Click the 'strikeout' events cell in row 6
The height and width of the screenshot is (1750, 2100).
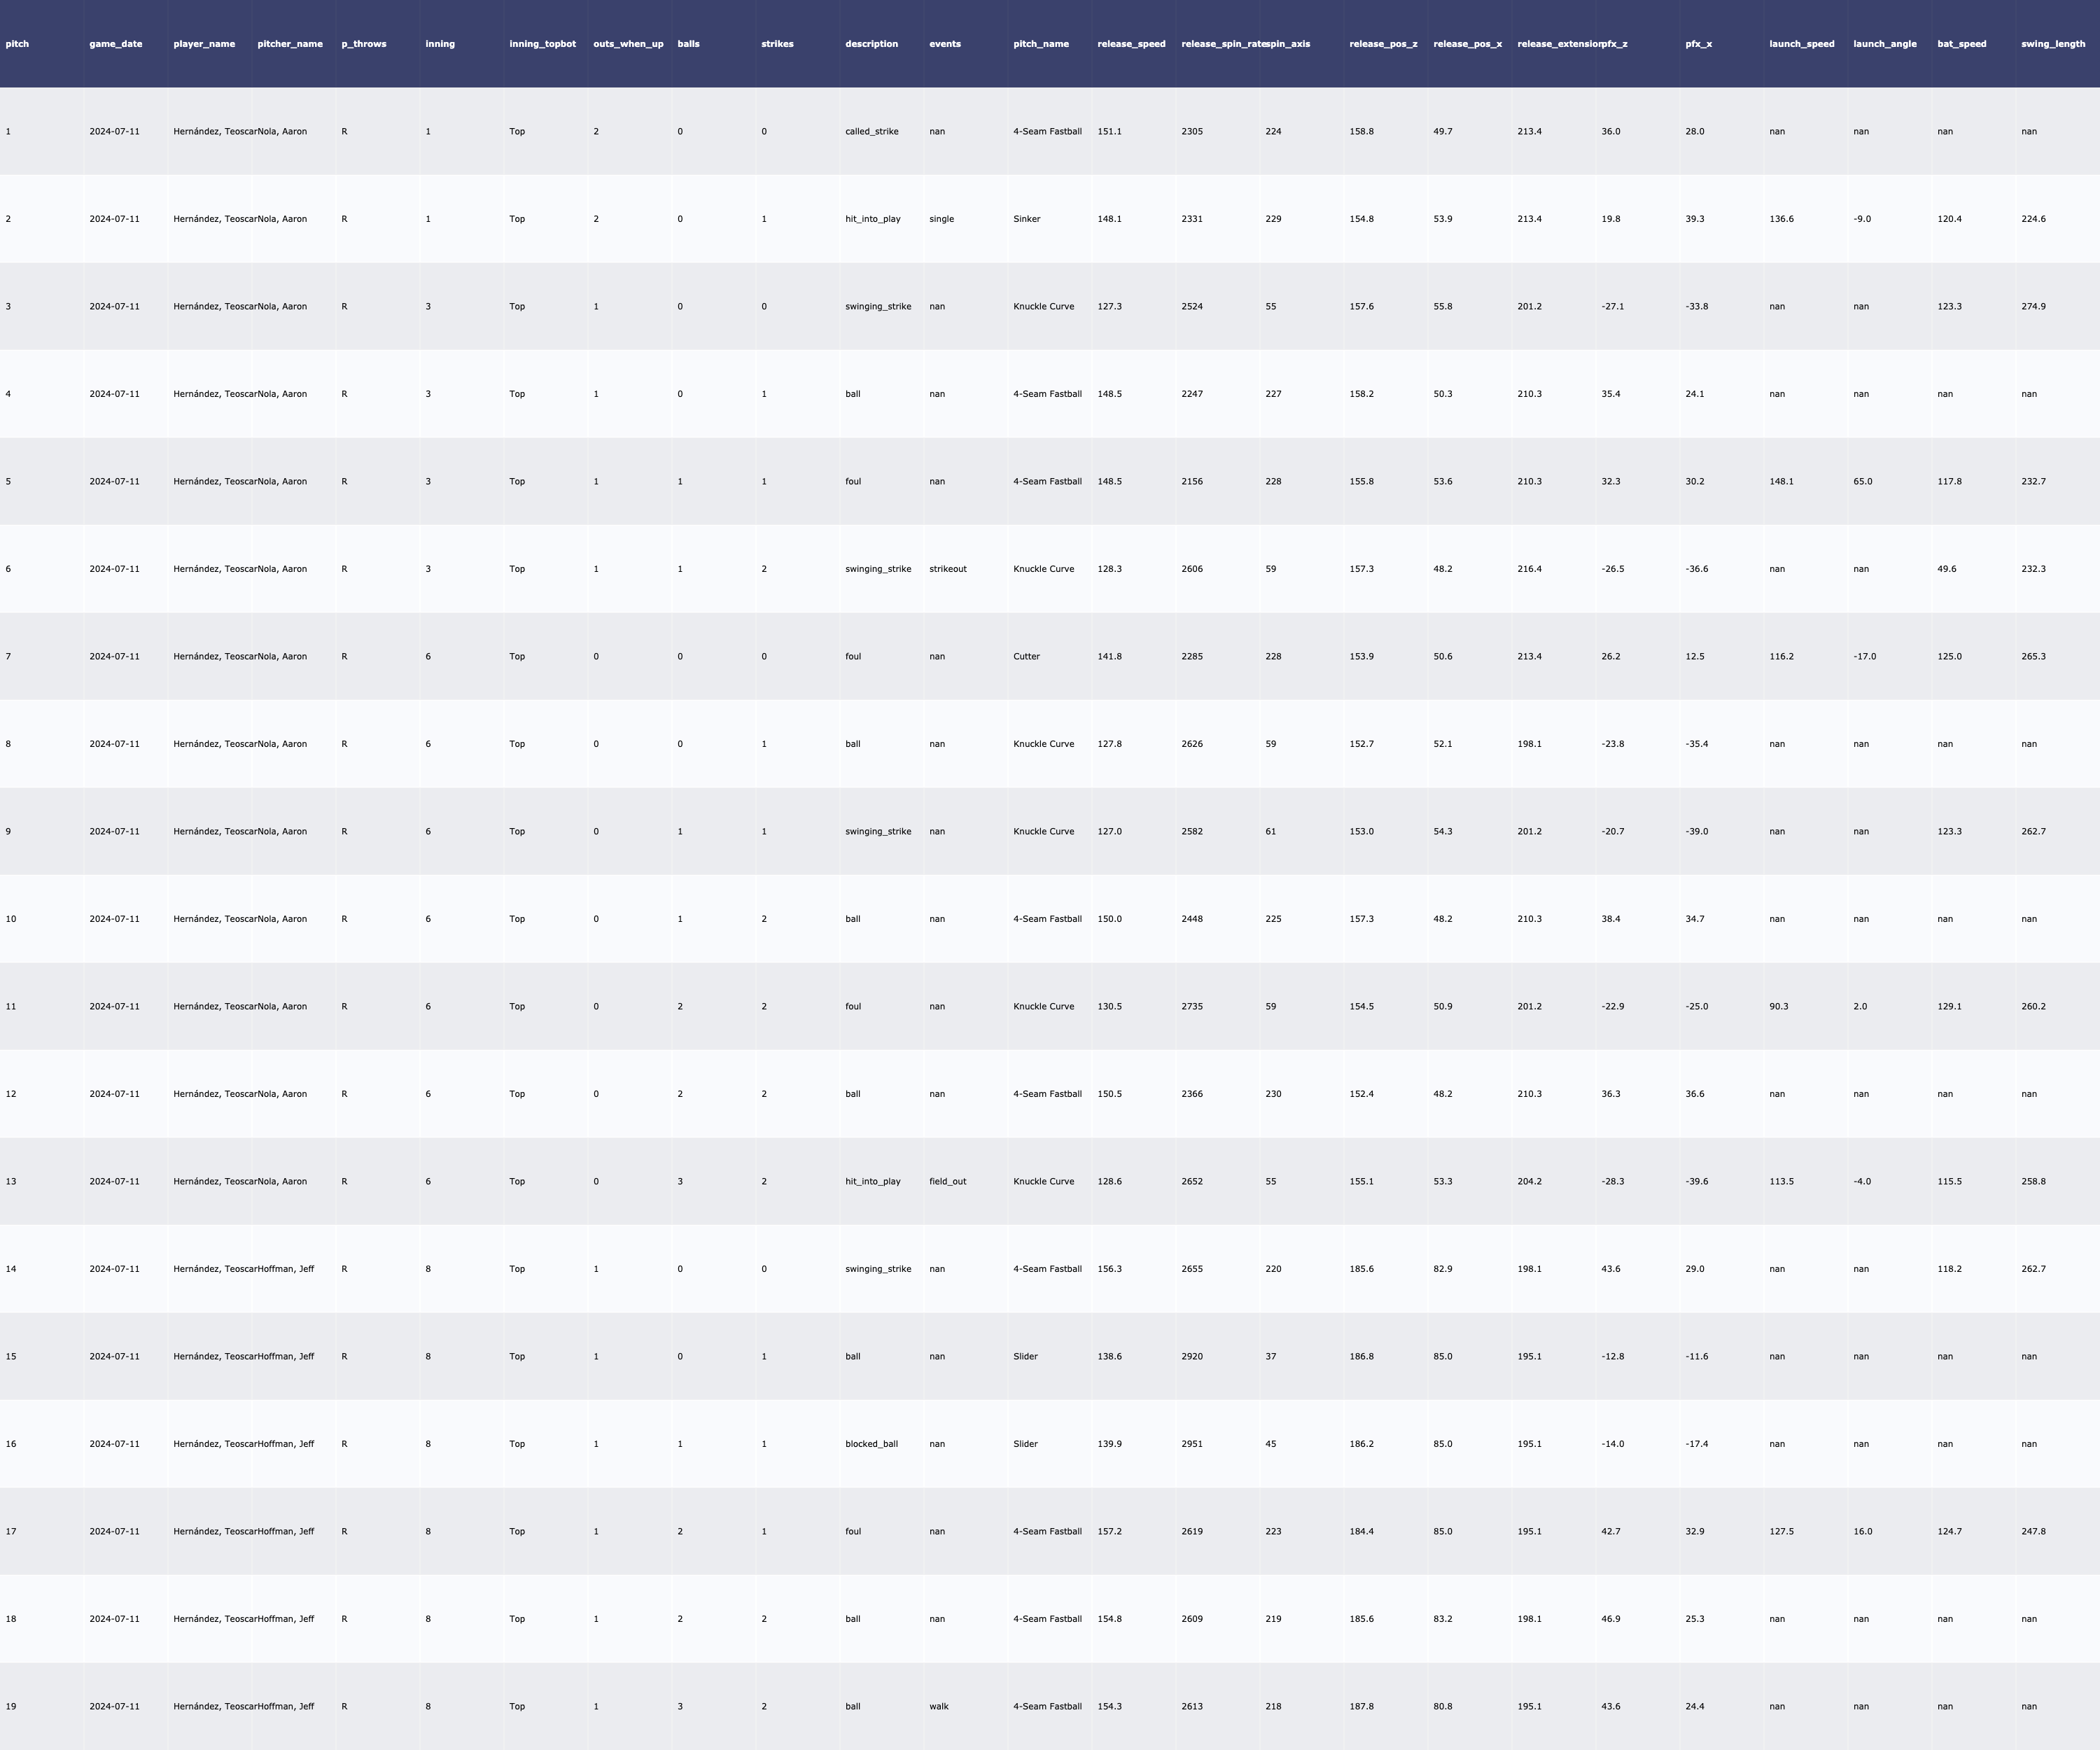pos(947,569)
